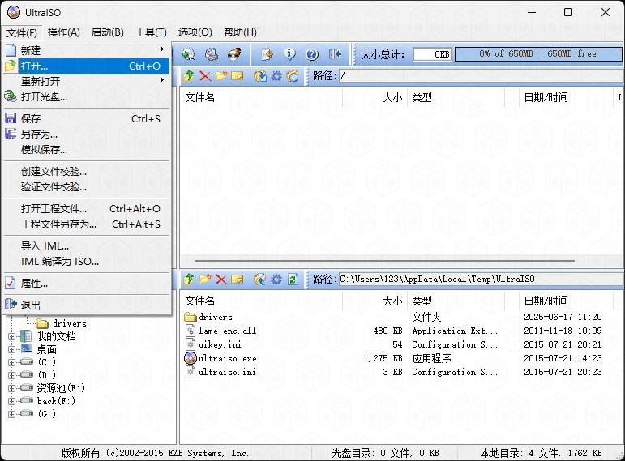Image resolution: width=625 pixels, height=461 pixels.
Task: Click the 日期/时间 column header in ISO pane
Action: click(546, 97)
